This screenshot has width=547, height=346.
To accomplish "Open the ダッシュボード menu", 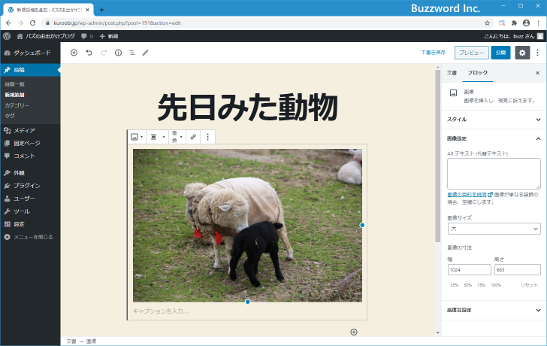I will coord(30,53).
